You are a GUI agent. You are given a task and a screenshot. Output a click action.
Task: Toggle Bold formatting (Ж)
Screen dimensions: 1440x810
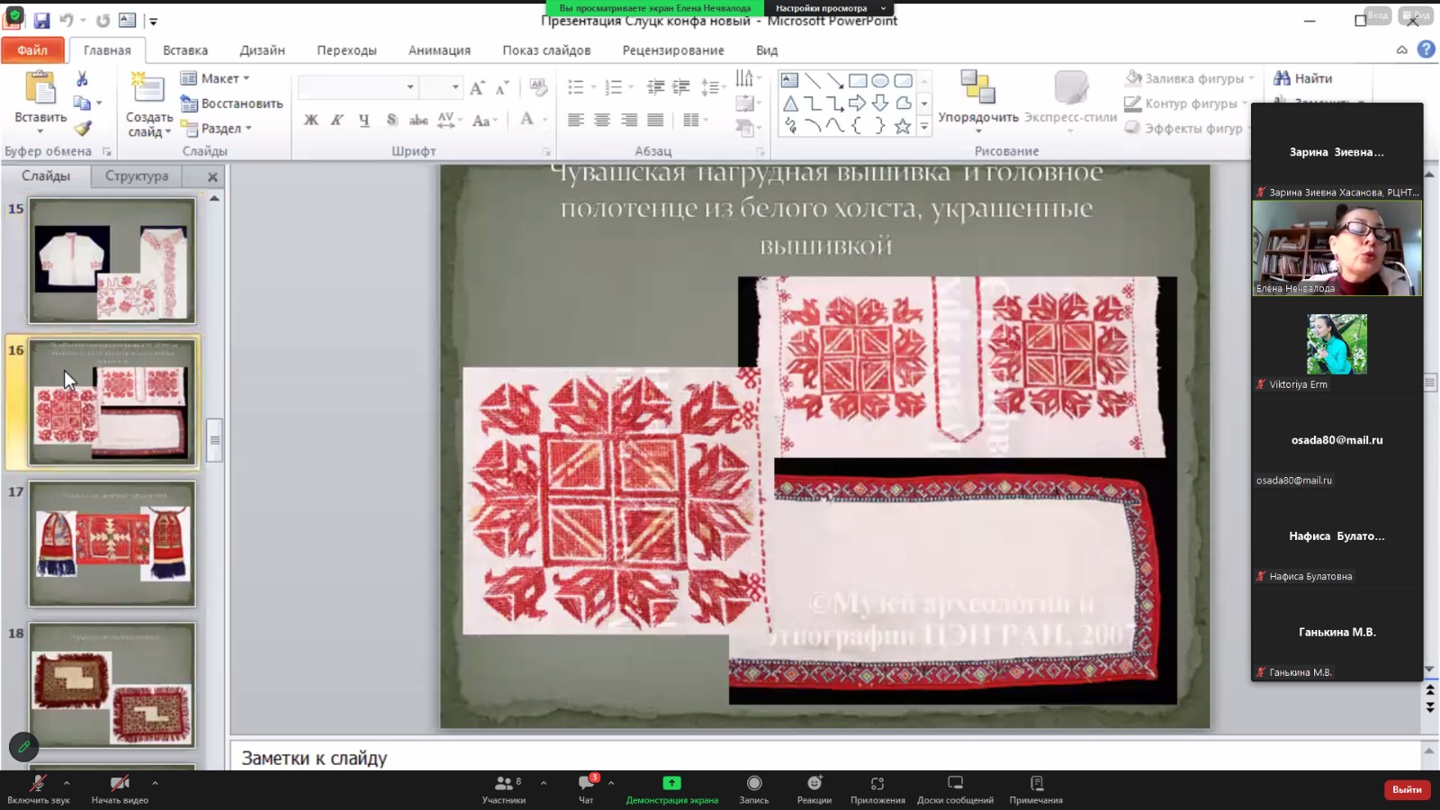(310, 120)
